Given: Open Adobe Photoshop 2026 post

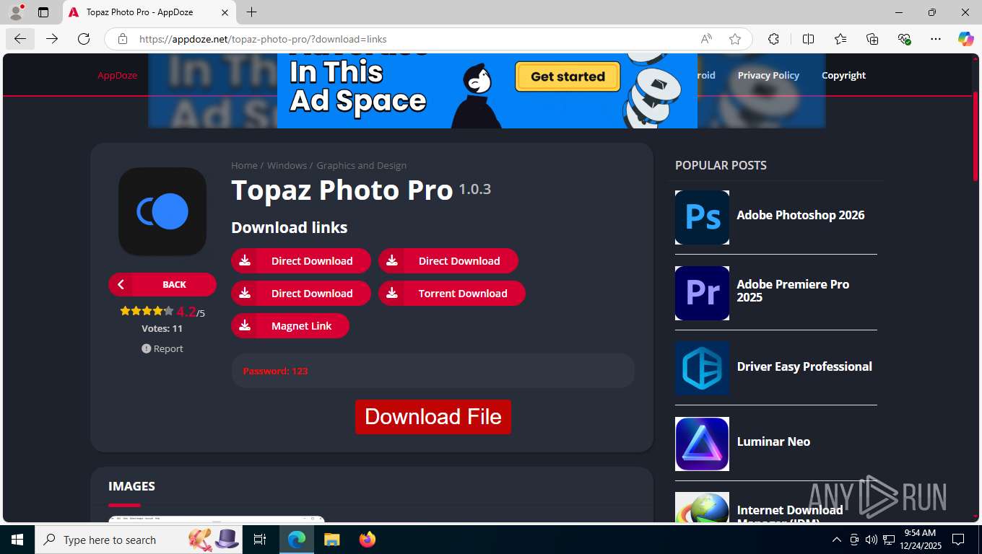Looking at the screenshot, I should tap(800, 215).
